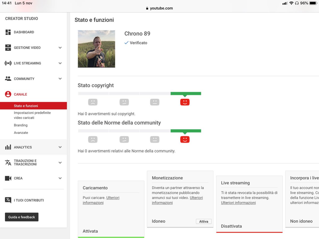Click the green copyright status bar segment
This screenshot has width=319, height=239.
coord(186,93)
